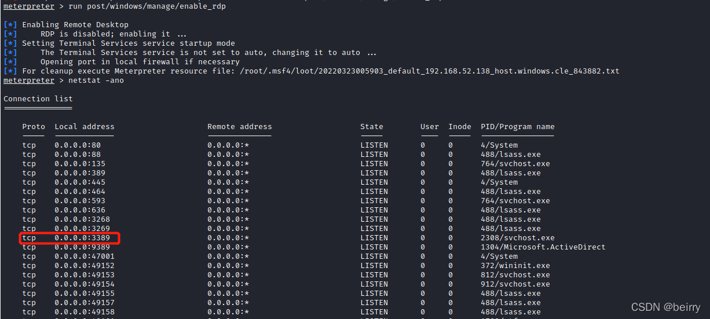710x319 pixels.
Task: Select local address 0.0.0.0:47001
Action: pos(85,256)
